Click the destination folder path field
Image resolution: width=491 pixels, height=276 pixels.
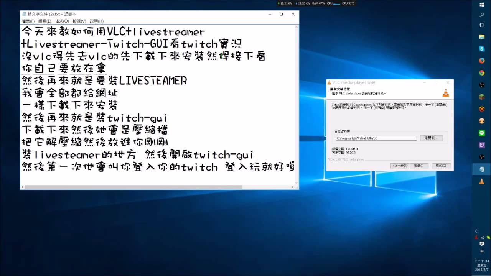376,138
